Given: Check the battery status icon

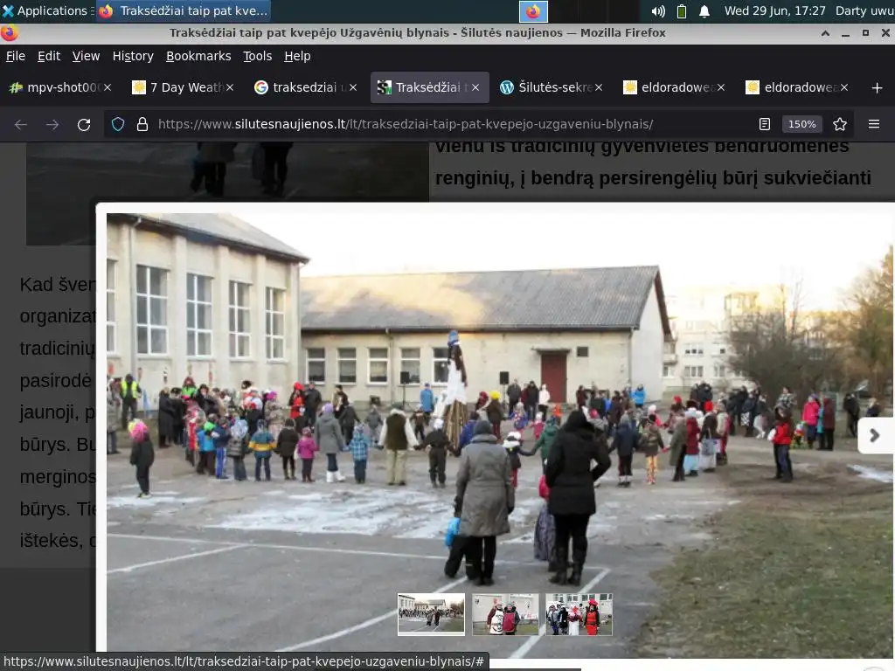Looking at the screenshot, I should coord(682,11).
